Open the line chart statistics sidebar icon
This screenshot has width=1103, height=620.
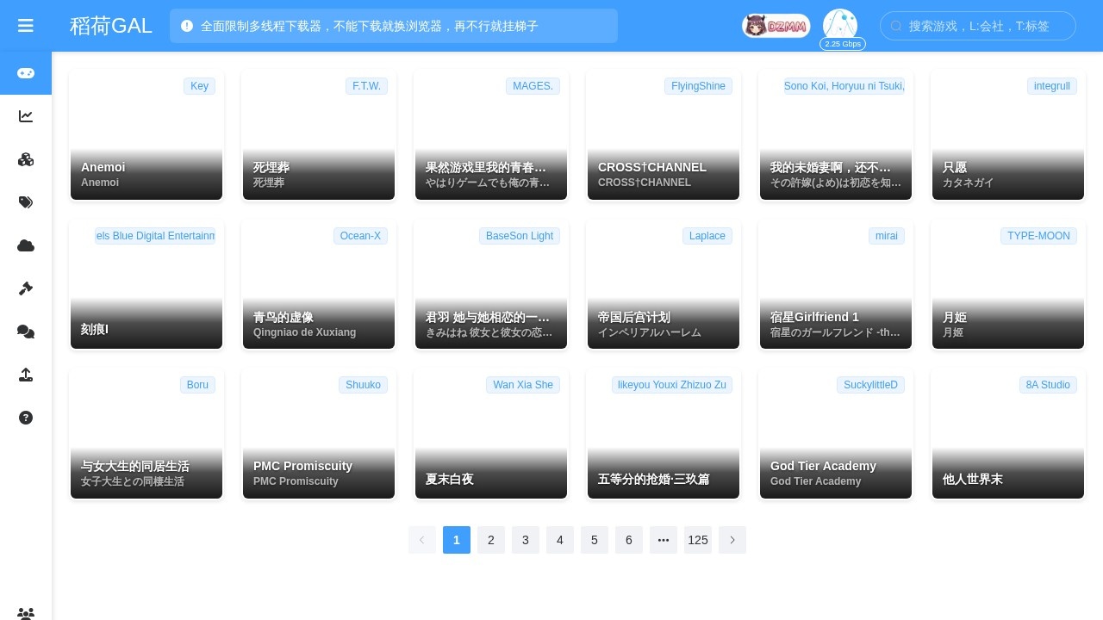(x=26, y=116)
